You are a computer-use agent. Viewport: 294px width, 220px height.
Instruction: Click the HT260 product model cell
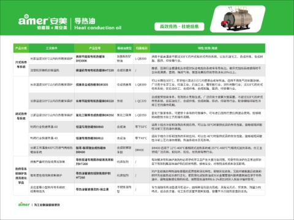point(95,175)
